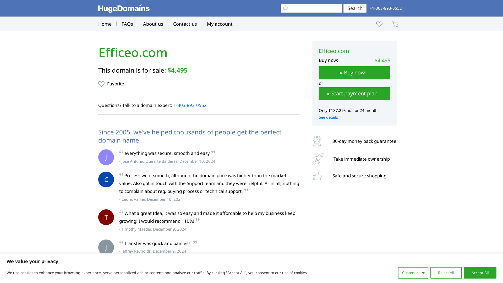Click the Start payment plan button
Viewport: 503px width, 283px height.
click(354, 94)
